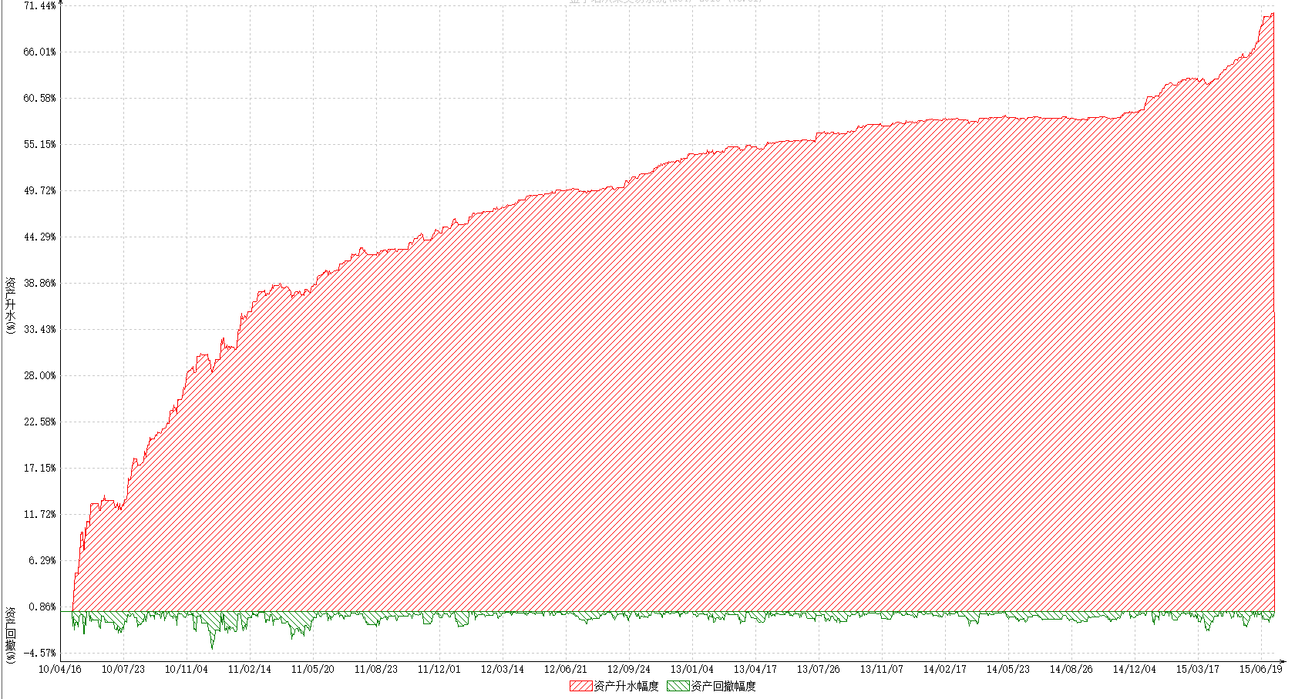The width and height of the screenshot is (1295, 699).
Task: Click the 44.29% y-axis label
Action: coord(40,237)
